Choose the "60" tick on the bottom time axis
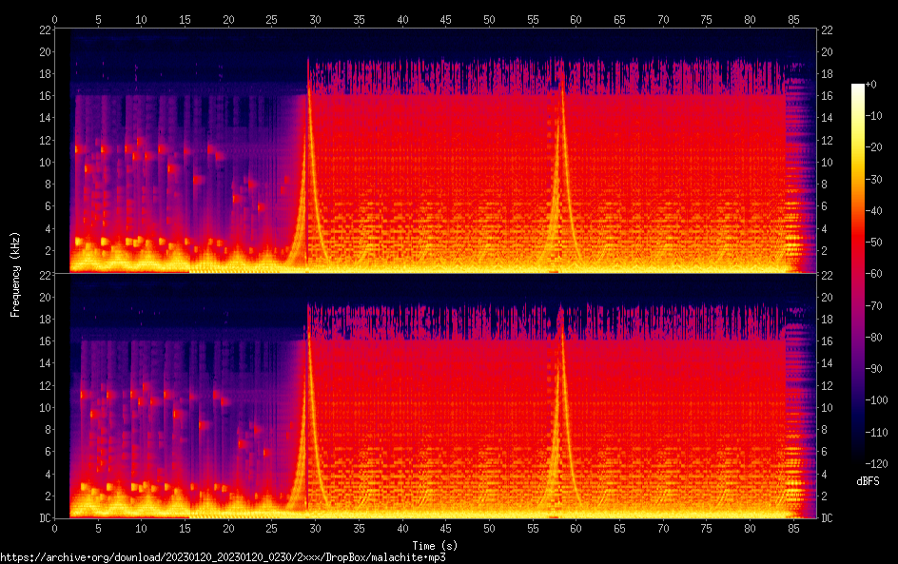The image size is (898, 564). point(576,528)
